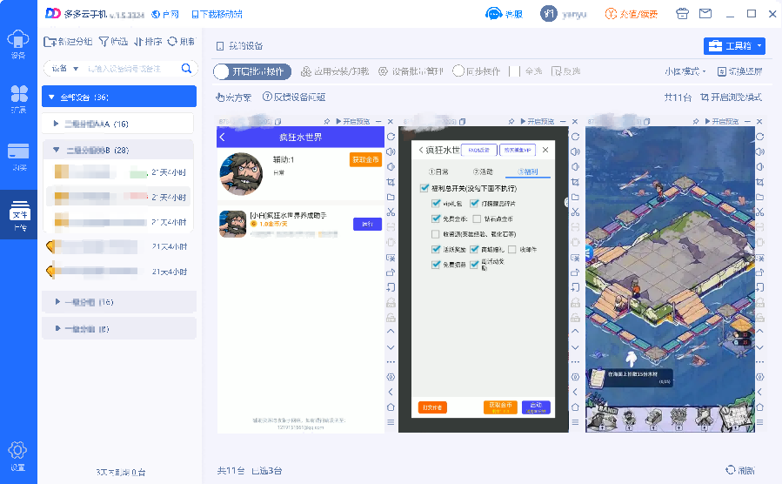Click the blue 运行 button for the script
Viewport: 782px width, 484px height.
click(x=368, y=224)
